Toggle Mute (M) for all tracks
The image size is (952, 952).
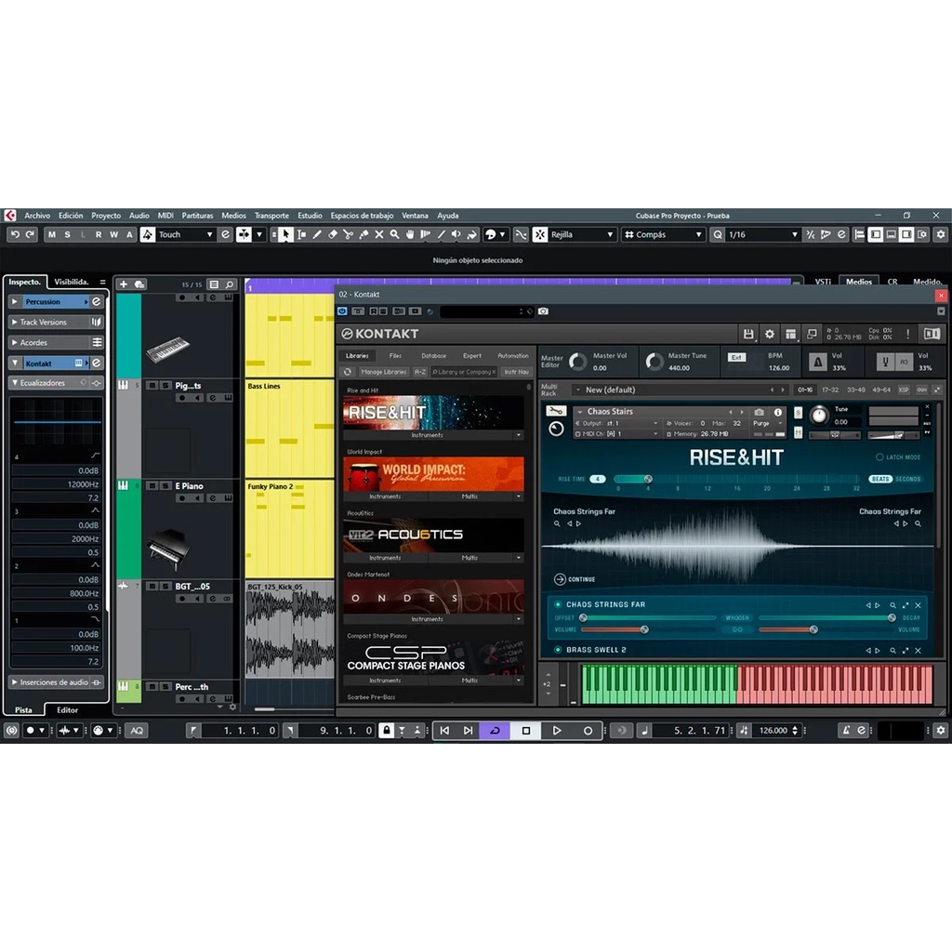tap(52, 234)
